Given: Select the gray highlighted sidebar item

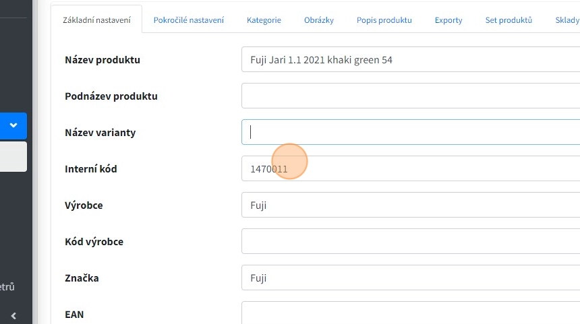Looking at the screenshot, I should tap(13, 156).
